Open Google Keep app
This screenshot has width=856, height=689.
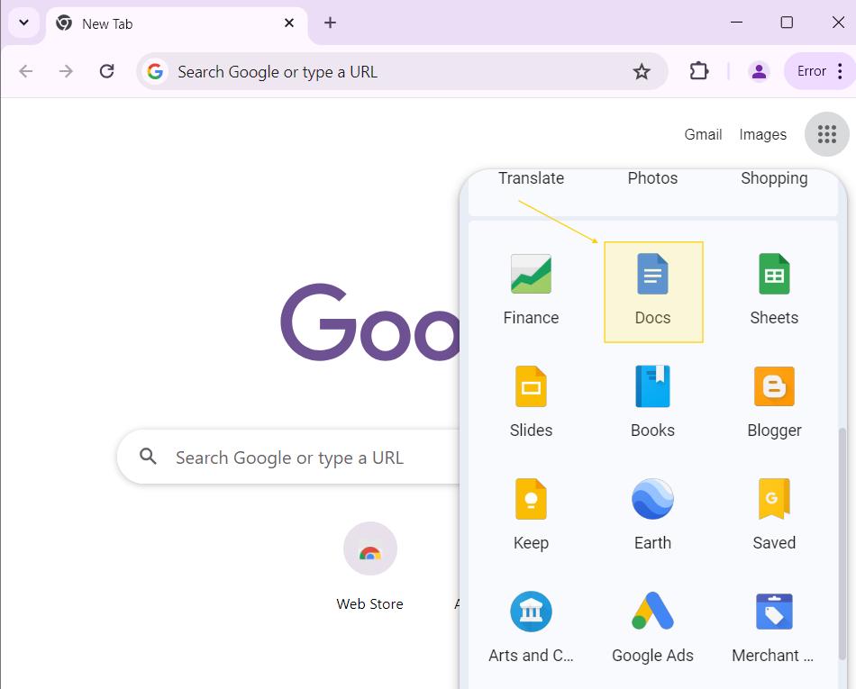coord(531,515)
